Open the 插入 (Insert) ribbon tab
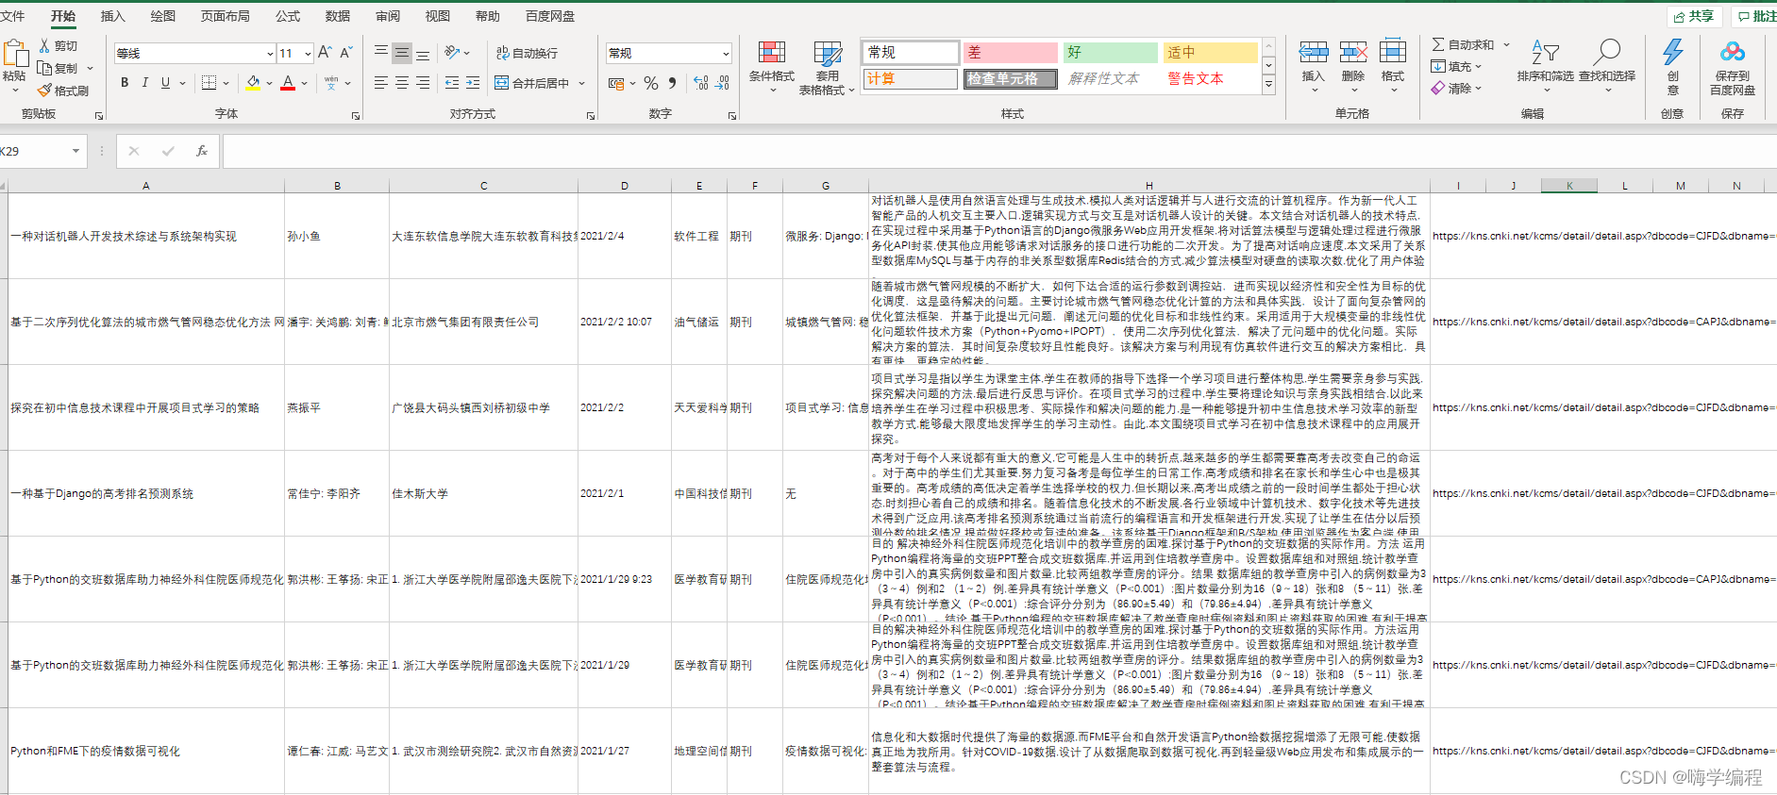 (112, 16)
